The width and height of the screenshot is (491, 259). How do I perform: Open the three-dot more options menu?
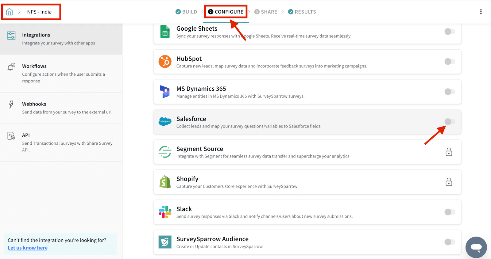tap(481, 12)
